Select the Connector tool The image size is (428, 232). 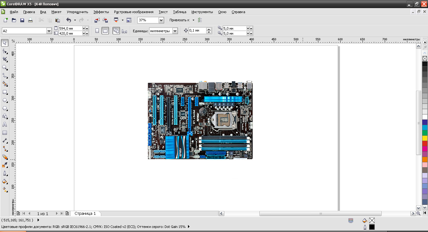point(5,149)
